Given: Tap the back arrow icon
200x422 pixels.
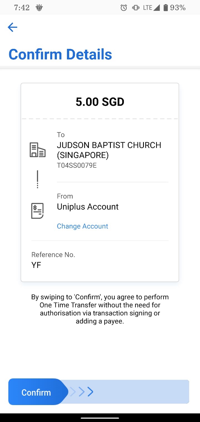Looking at the screenshot, I should tap(12, 27).
